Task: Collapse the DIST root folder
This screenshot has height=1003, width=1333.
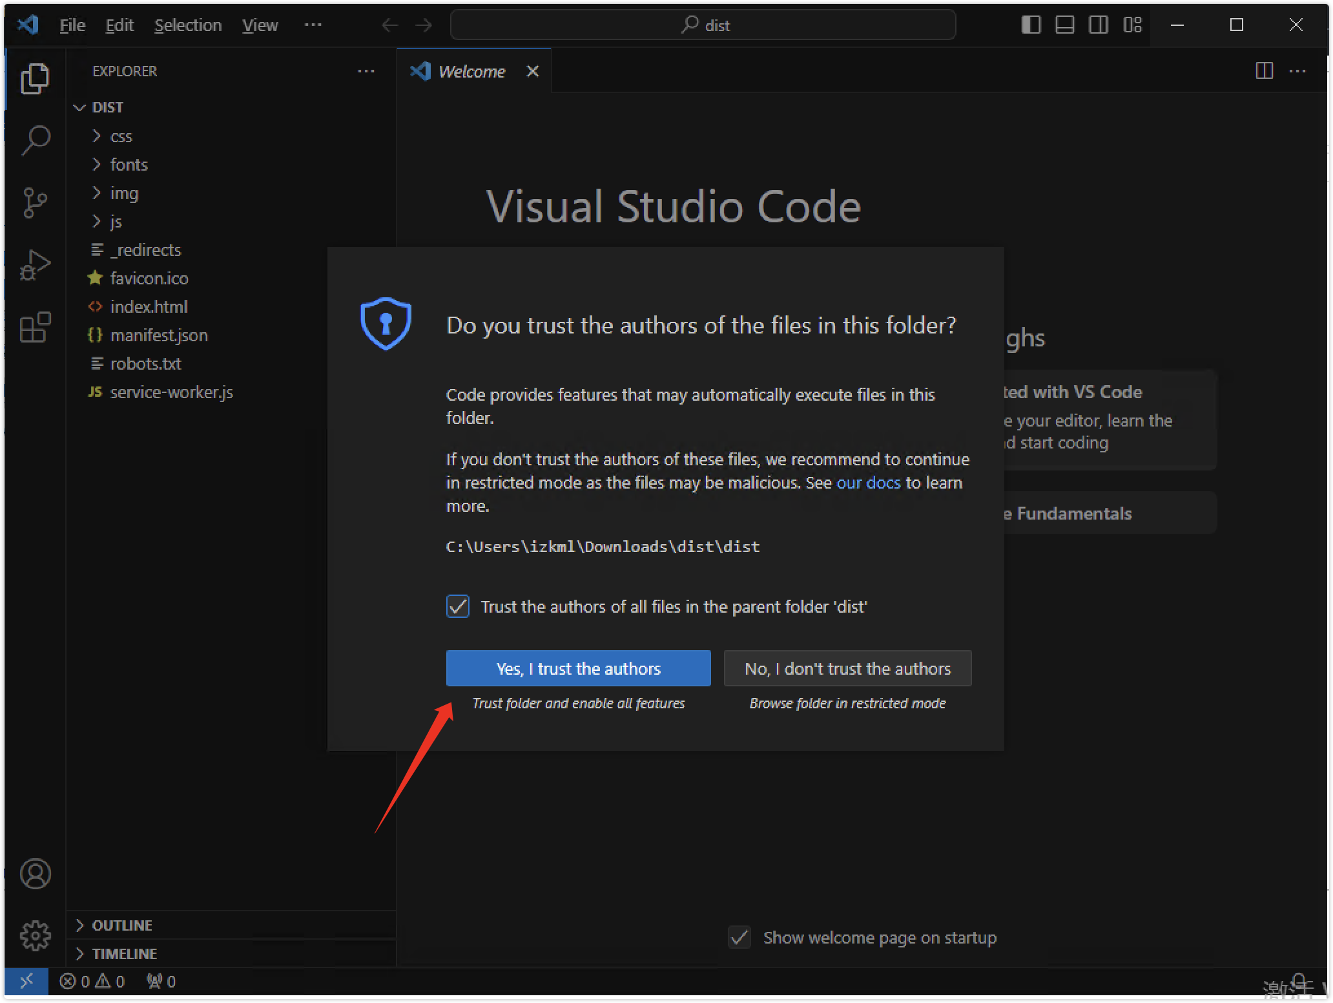Action: [x=107, y=107]
